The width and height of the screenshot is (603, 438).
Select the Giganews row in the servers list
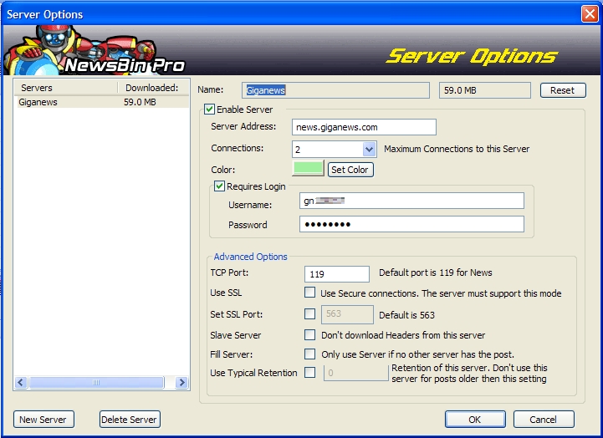coord(102,102)
